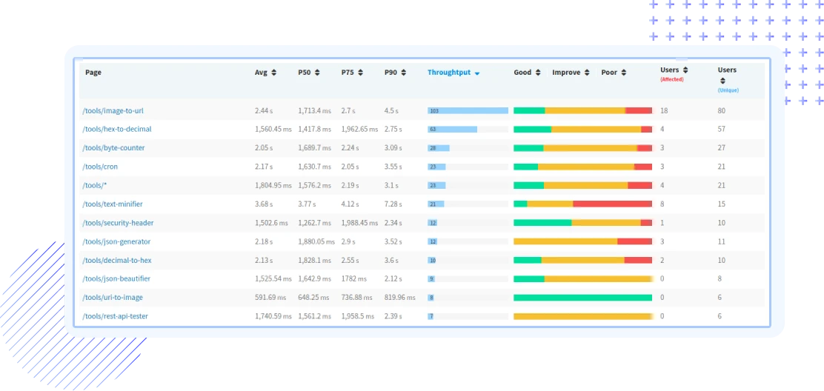Image resolution: width=824 pixels, height=391 pixels.
Task: Click json-generator rating distribution bar
Action: (x=582, y=241)
